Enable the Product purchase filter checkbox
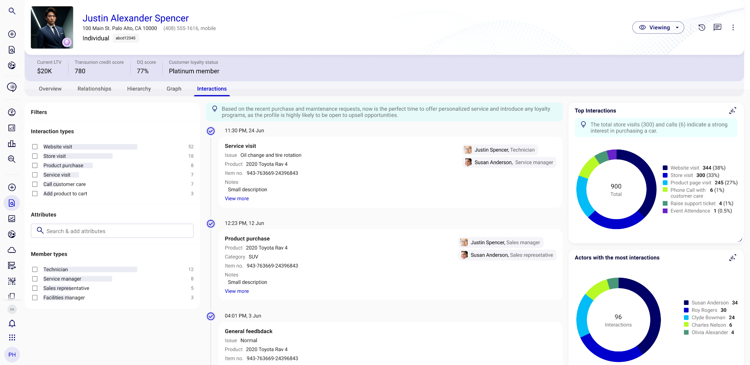 pyautogui.click(x=35, y=166)
